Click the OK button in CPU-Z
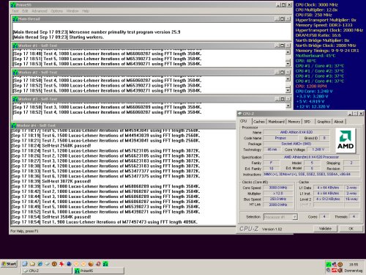366x275 pixels. coord(351,229)
